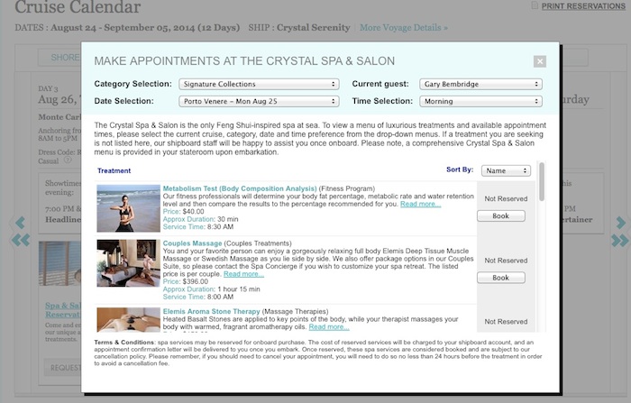Read more about Couples Massage
Viewport: 631px width, 403px height.
point(244,274)
